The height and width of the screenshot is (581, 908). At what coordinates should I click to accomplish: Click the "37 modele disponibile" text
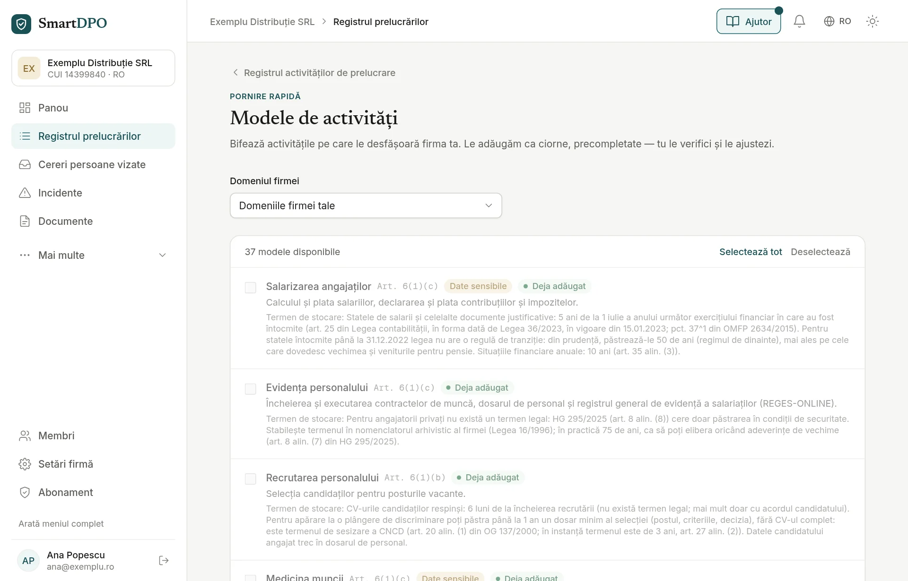292,252
